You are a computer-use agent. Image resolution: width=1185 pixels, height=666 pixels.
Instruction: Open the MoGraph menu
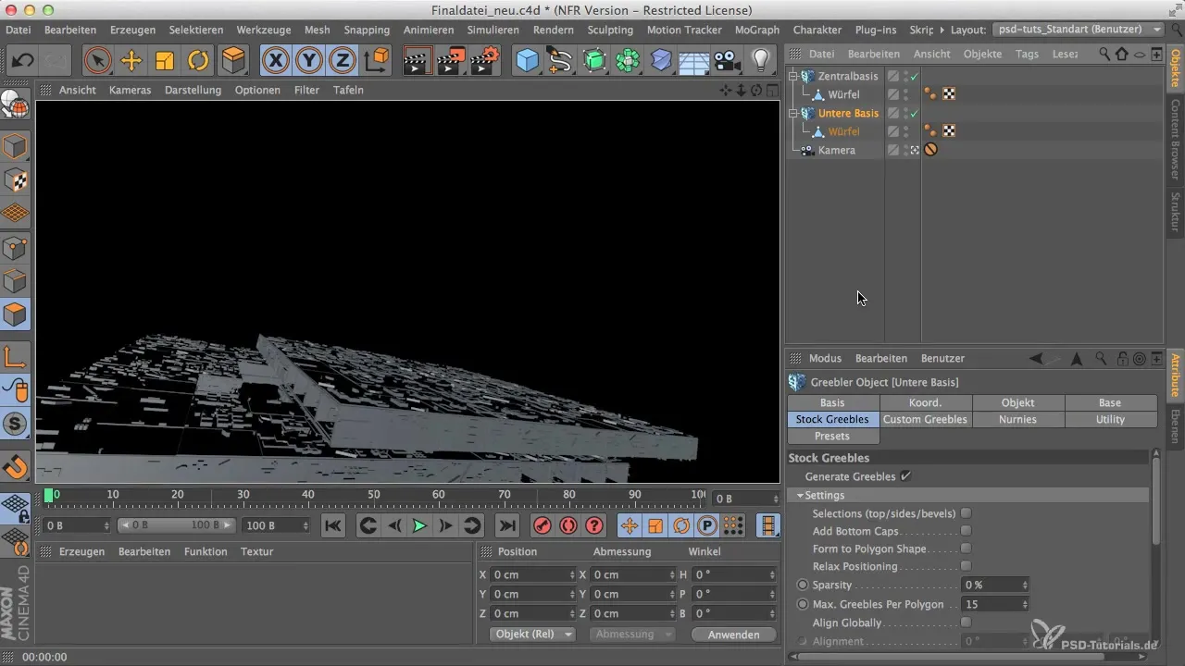pos(756,30)
